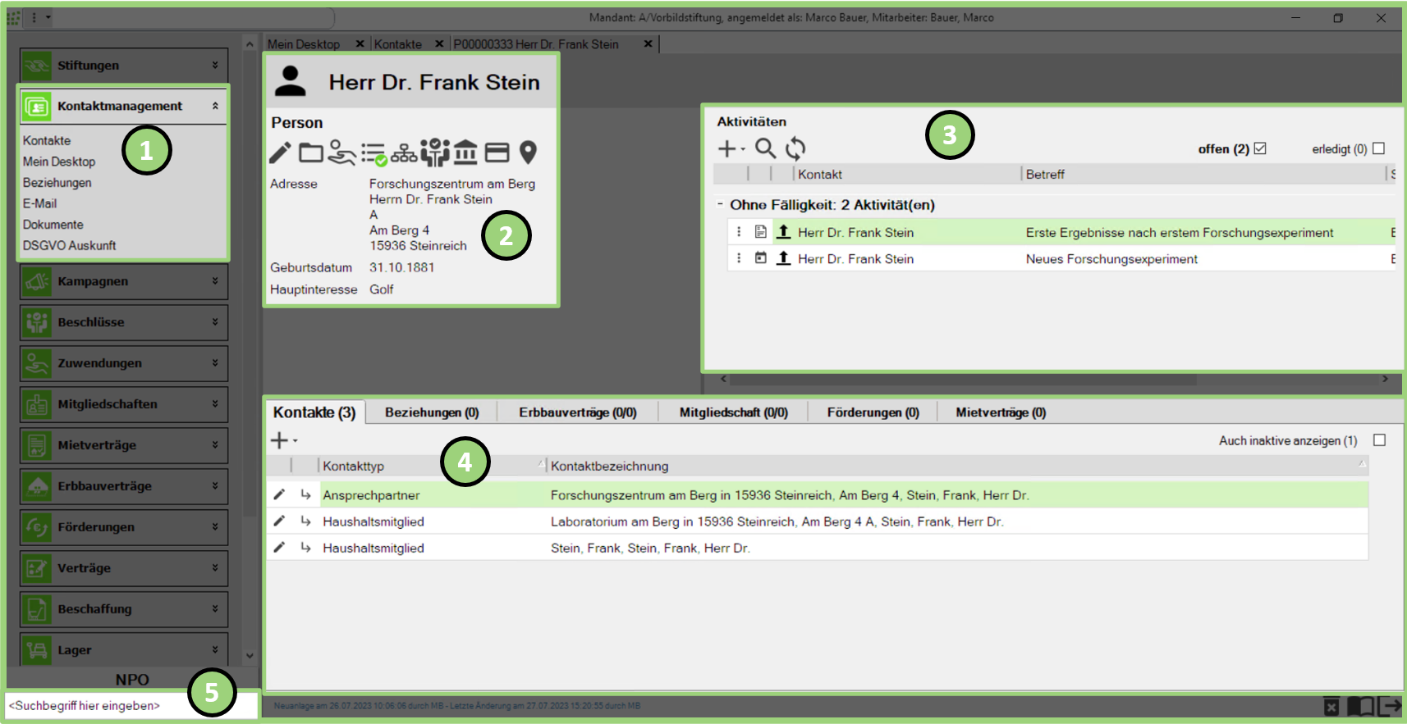Click the checklist icon with green checkmark
Screen dimensions: 1407x724
(374, 153)
